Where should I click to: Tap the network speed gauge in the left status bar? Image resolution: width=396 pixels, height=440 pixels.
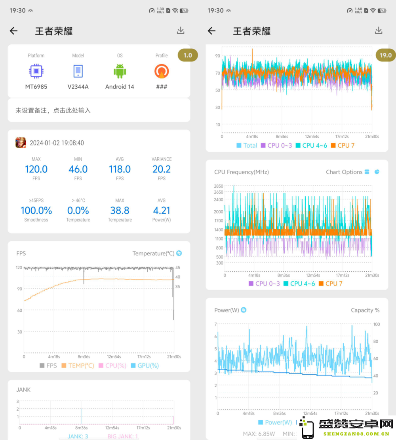pyautogui.click(x=152, y=11)
